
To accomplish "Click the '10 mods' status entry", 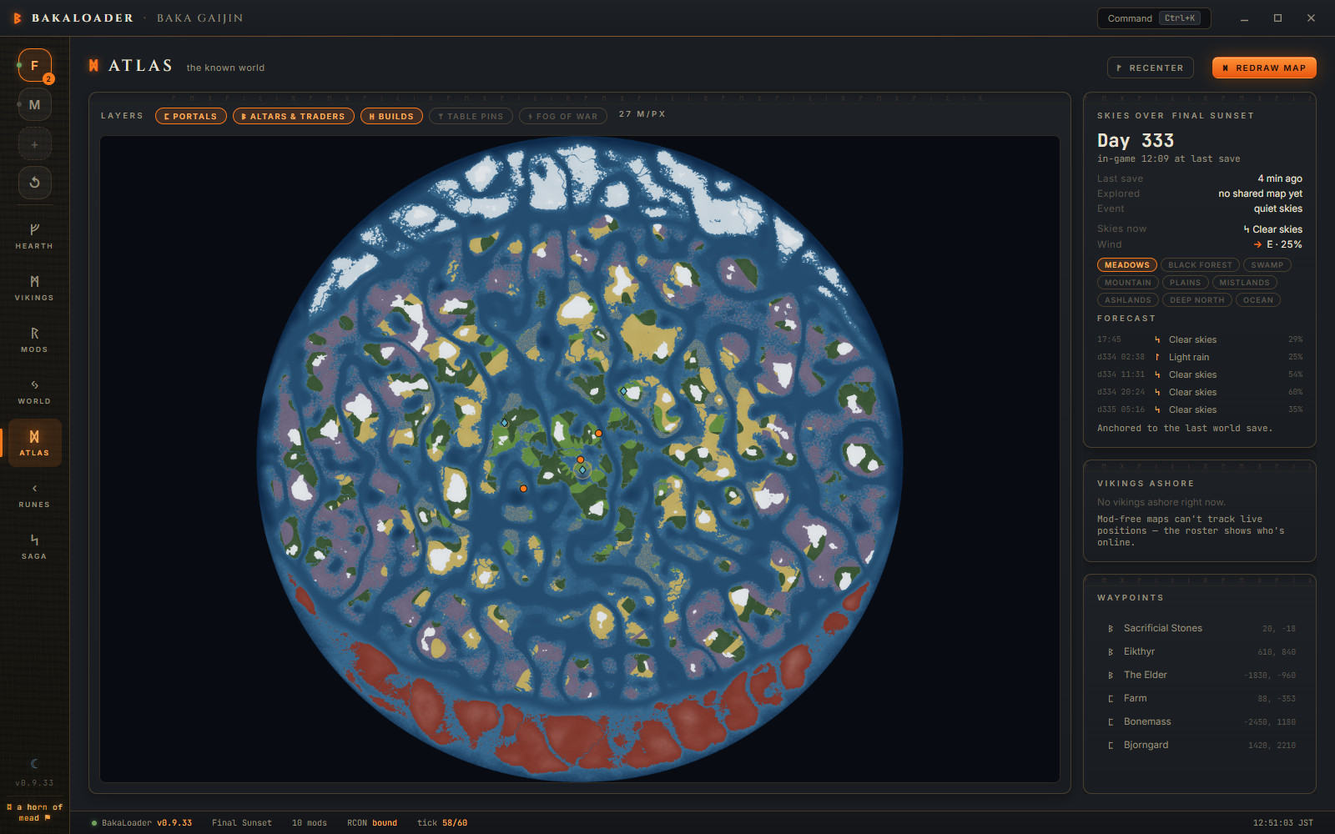I will pyautogui.click(x=309, y=823).
